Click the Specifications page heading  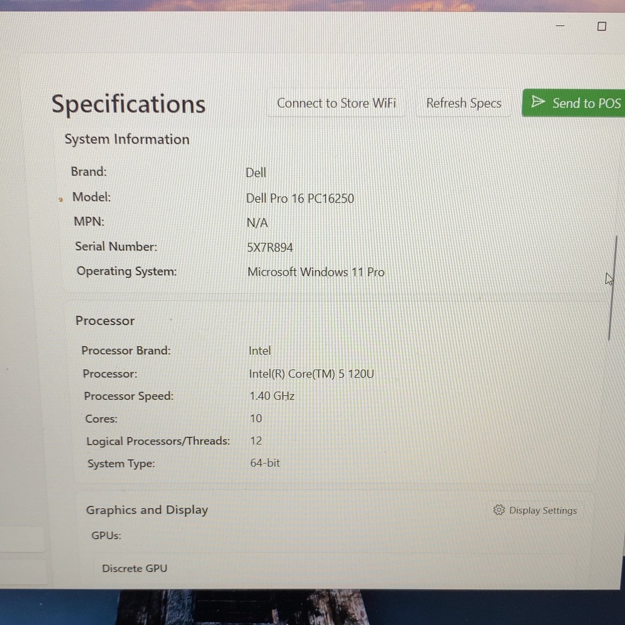point(128,104)
